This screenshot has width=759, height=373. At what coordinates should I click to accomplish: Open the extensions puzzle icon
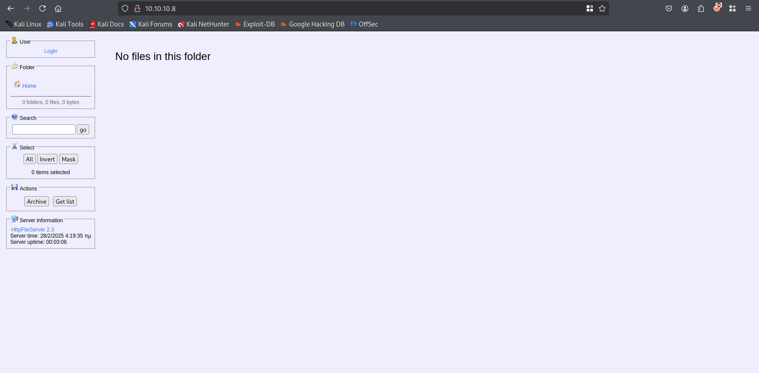pyautogui.click(x=701, y=8)
